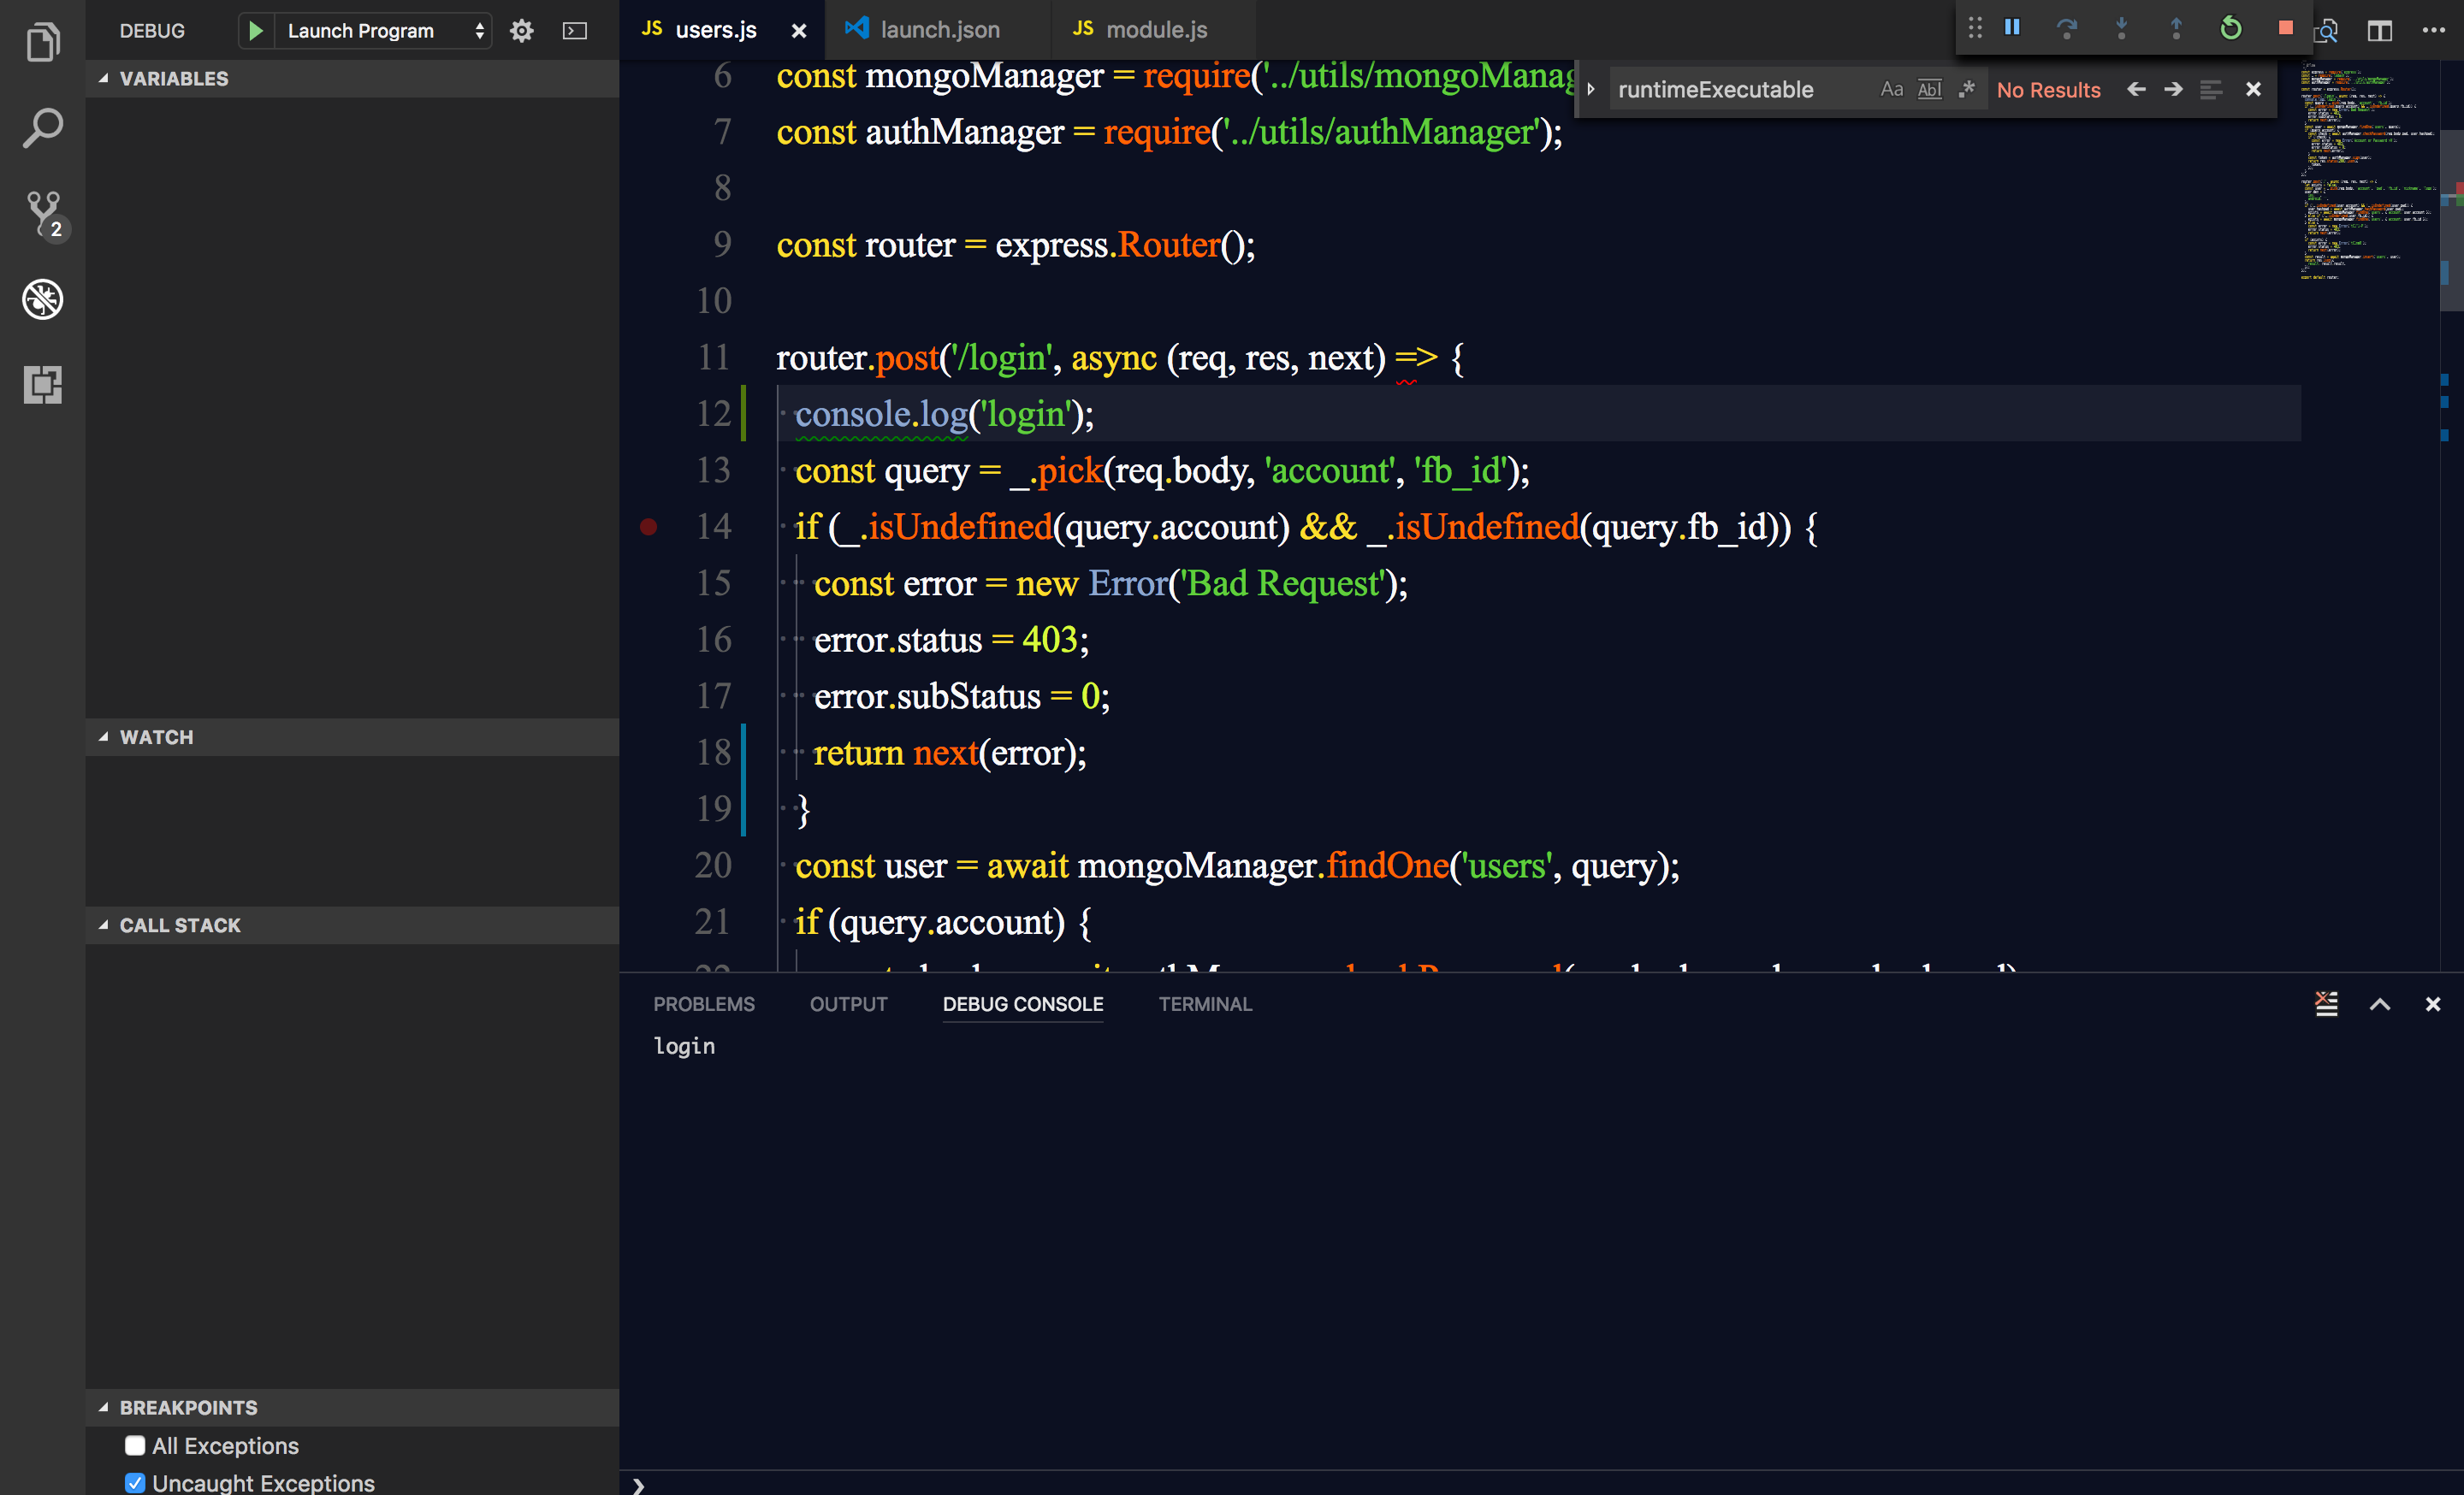Open the Extensions view in activity bar
The image size is (2464, 1495).
click(x=43, y=385)
